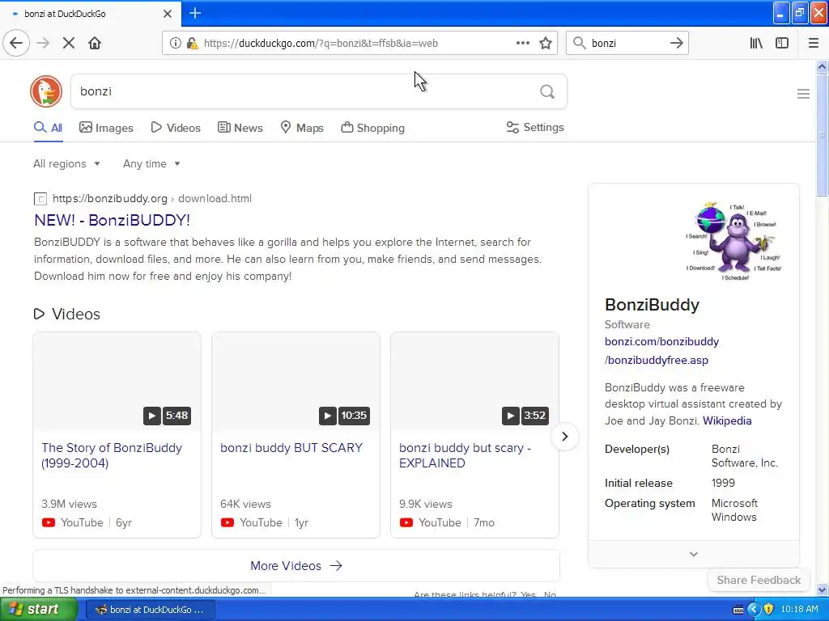Click the Share Feedback button
This screenshot has height=621, width=829.
[x=759, y=580]
